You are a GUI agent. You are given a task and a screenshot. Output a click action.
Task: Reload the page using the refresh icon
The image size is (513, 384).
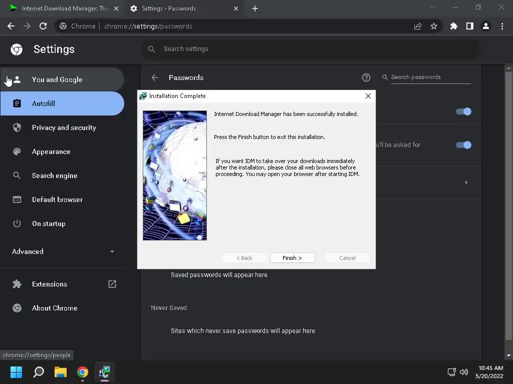[x=43, y=26]
